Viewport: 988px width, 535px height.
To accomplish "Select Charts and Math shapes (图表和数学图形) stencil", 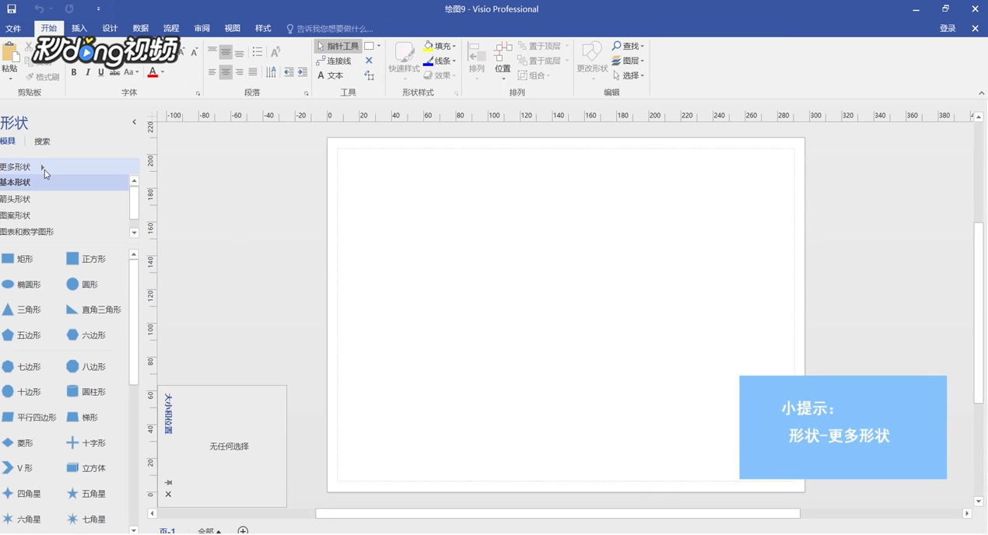I will pyautogui.click(x=64, y=232).
